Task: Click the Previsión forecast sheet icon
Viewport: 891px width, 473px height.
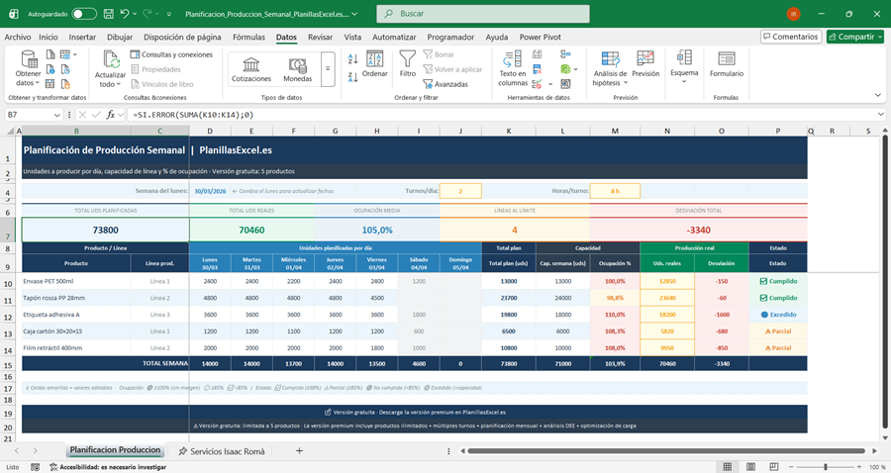Action: tap(645, 63)
